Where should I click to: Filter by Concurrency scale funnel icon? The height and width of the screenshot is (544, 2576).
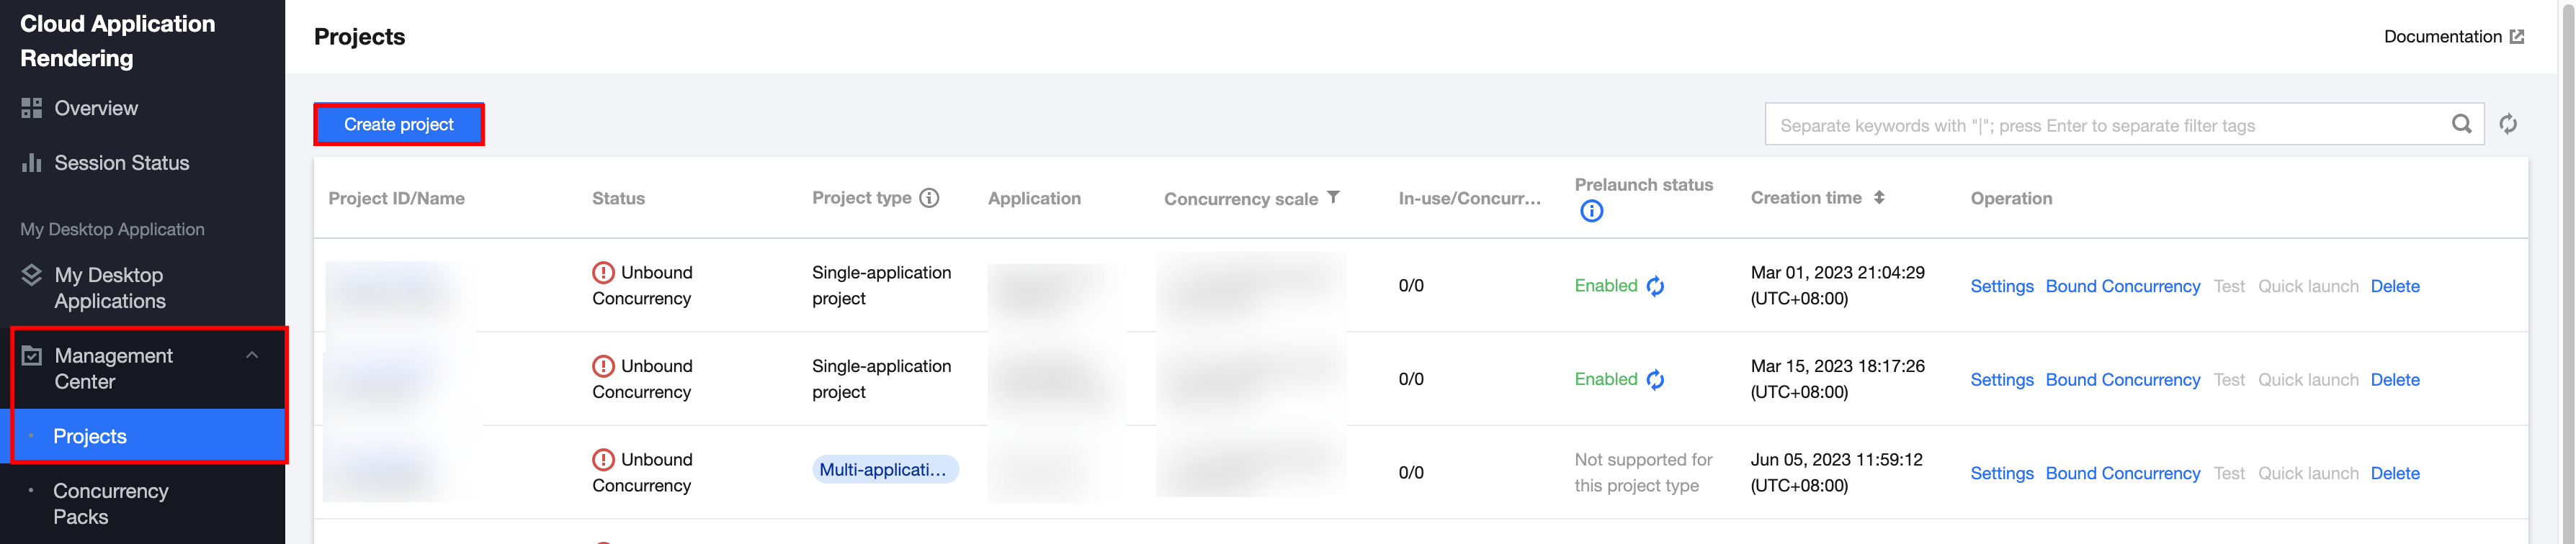[1333, 198]
